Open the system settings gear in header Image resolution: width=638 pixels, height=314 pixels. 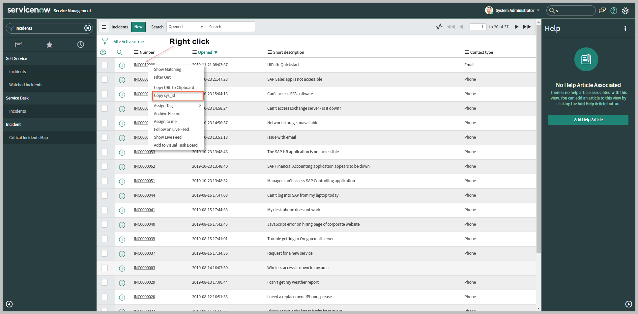tap(625, 11)
